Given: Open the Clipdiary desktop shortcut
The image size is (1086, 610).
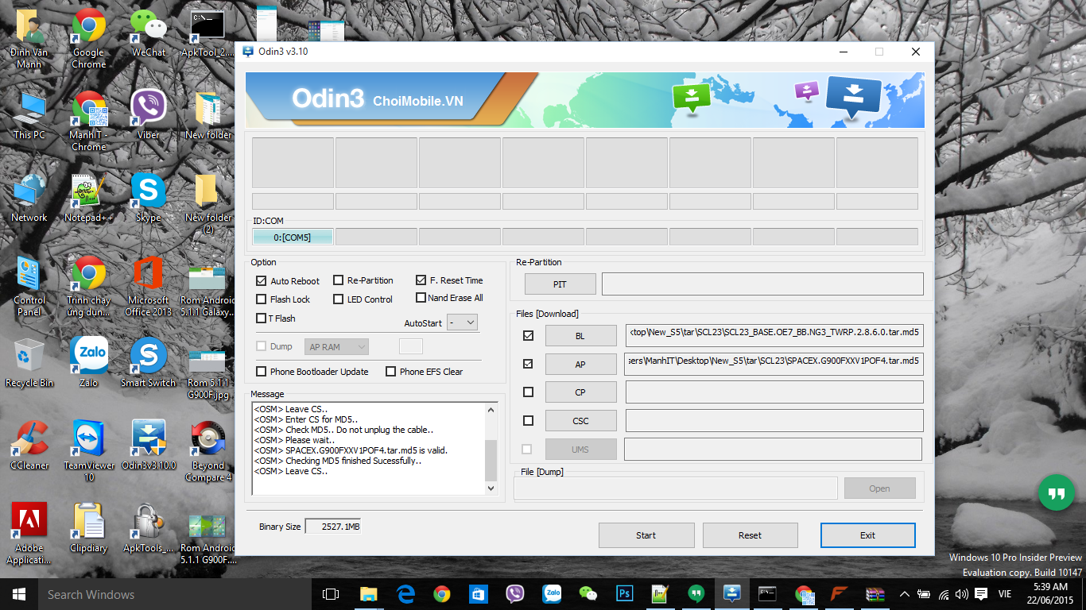Looking at the screenshot, I should tap(88, 529).
